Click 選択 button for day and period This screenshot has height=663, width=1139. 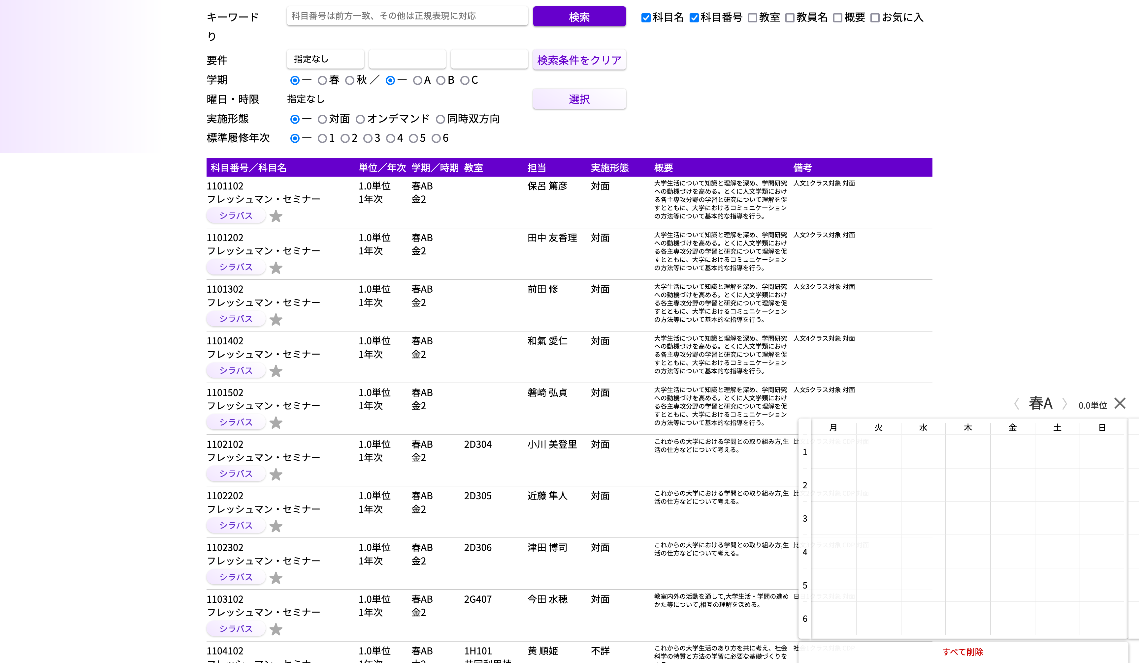click(579, 99)
